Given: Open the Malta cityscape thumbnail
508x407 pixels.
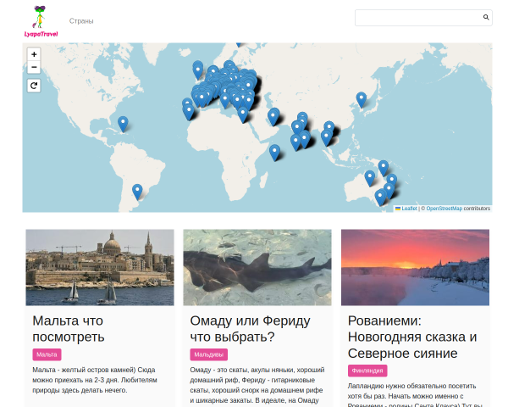Looking at the screenshot, I should point(100,267).
